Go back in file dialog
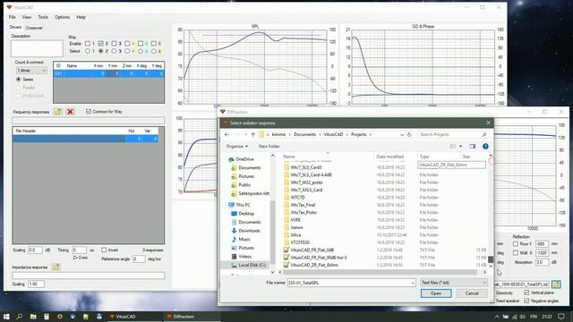The height and width of the screenshot is (322, 573). [x=227, y=135]
